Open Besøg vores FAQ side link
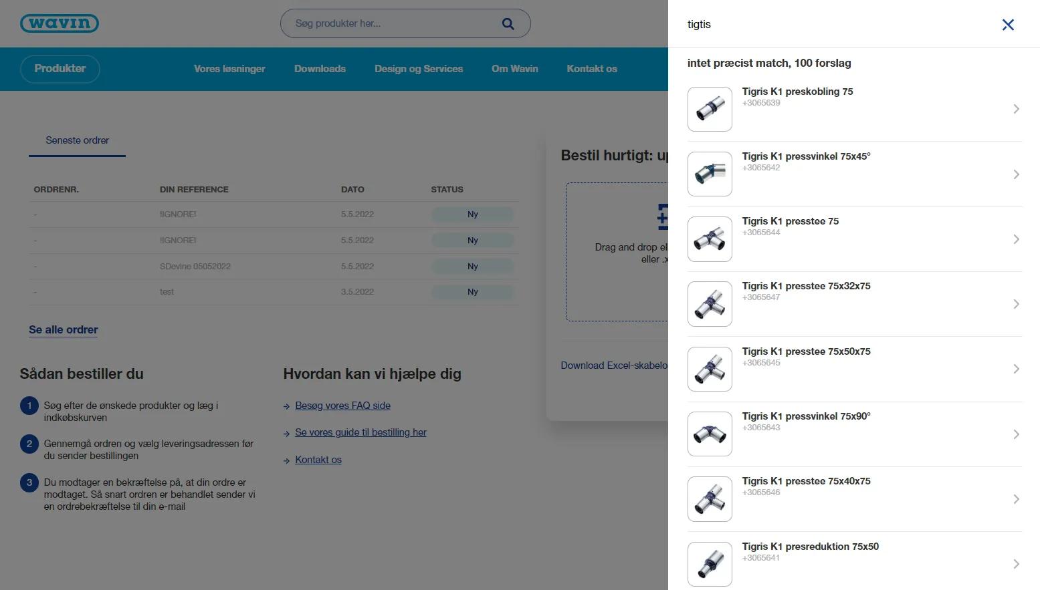This screenshot has width=1040, height=590. tap(342, 406)
